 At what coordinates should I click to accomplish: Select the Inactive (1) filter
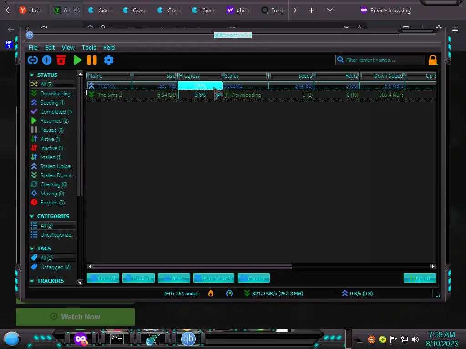[x=53, y=148]
